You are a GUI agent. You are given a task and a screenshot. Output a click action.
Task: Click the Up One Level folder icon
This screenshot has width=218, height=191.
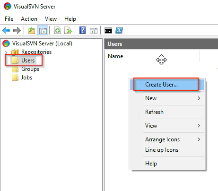(32, 30)
